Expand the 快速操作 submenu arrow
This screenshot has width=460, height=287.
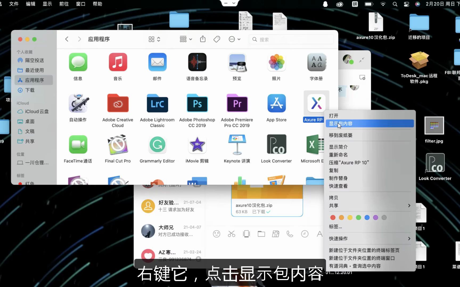(x=409, y=239)
